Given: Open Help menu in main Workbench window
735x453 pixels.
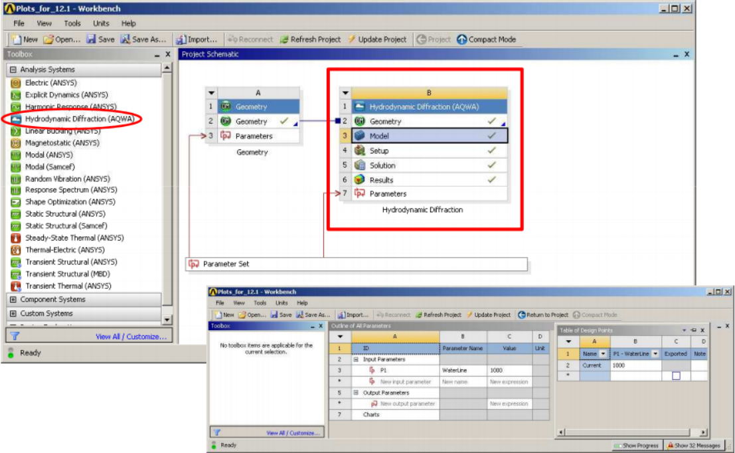Looking at the screenshot, I should (128, 23).
